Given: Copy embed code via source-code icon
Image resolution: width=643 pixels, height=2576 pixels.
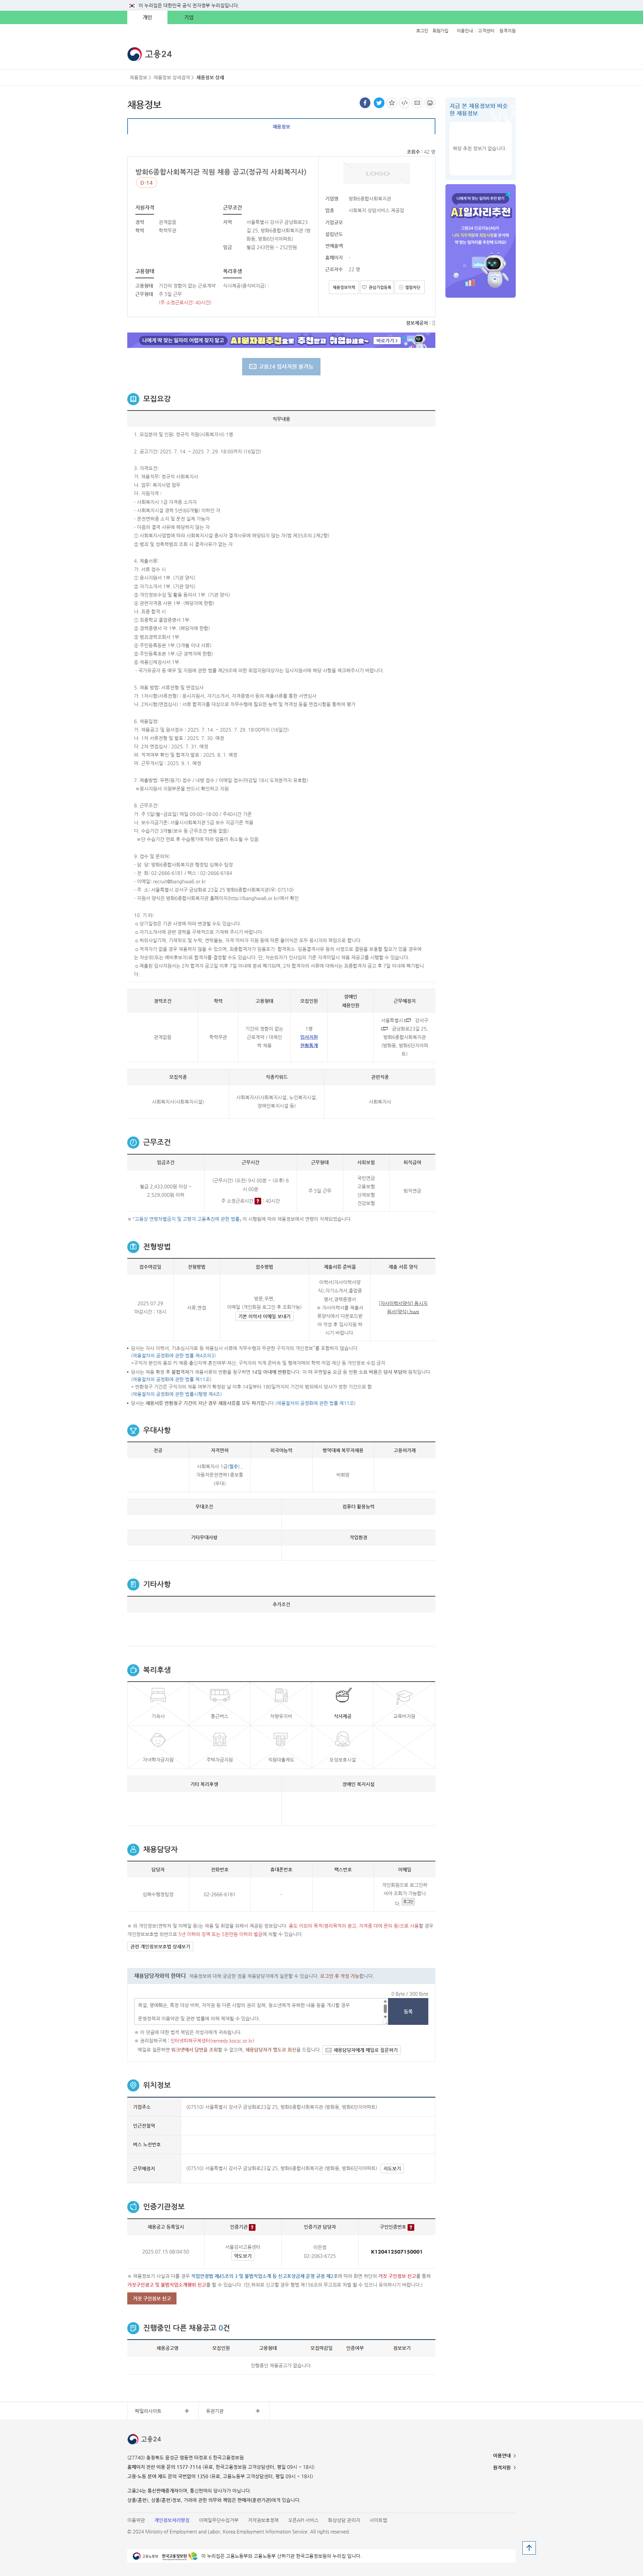Looking at the screenshot, I should pos(404,103).
